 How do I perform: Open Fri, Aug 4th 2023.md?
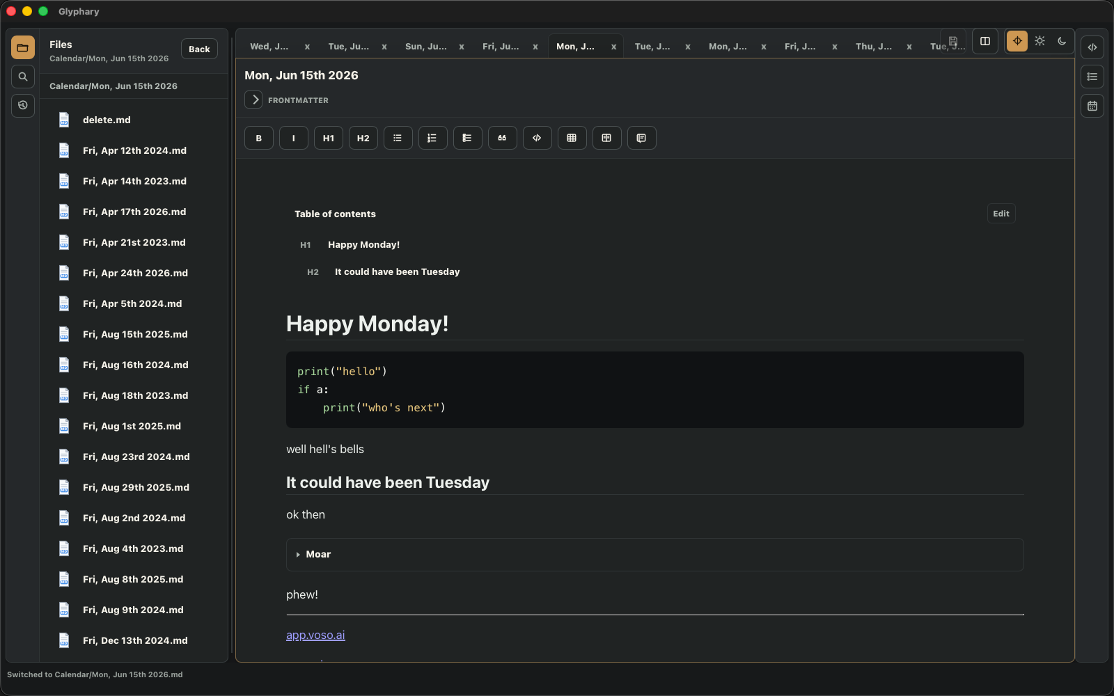(134, 548)
